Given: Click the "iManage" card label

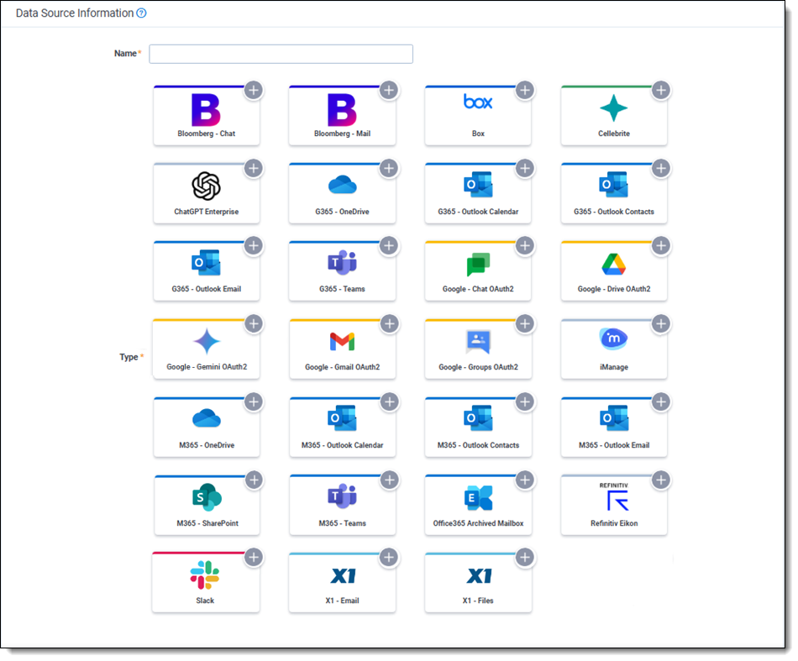Looking at the screenshot, I should point(614,367).
